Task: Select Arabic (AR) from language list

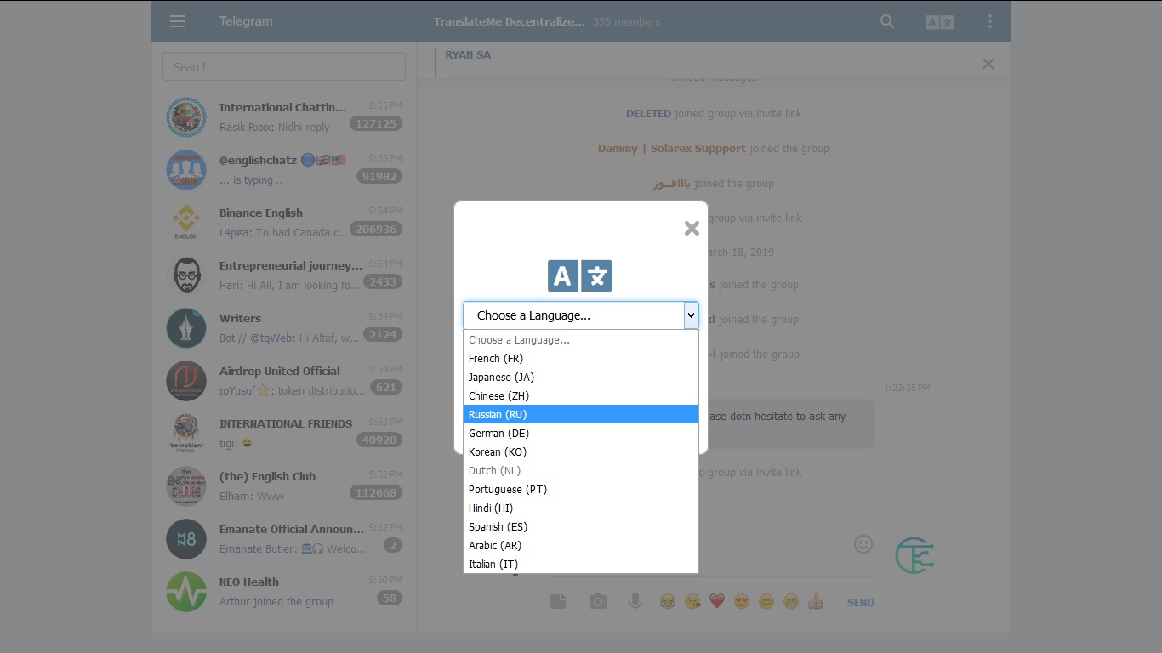Action: point(581,545)
